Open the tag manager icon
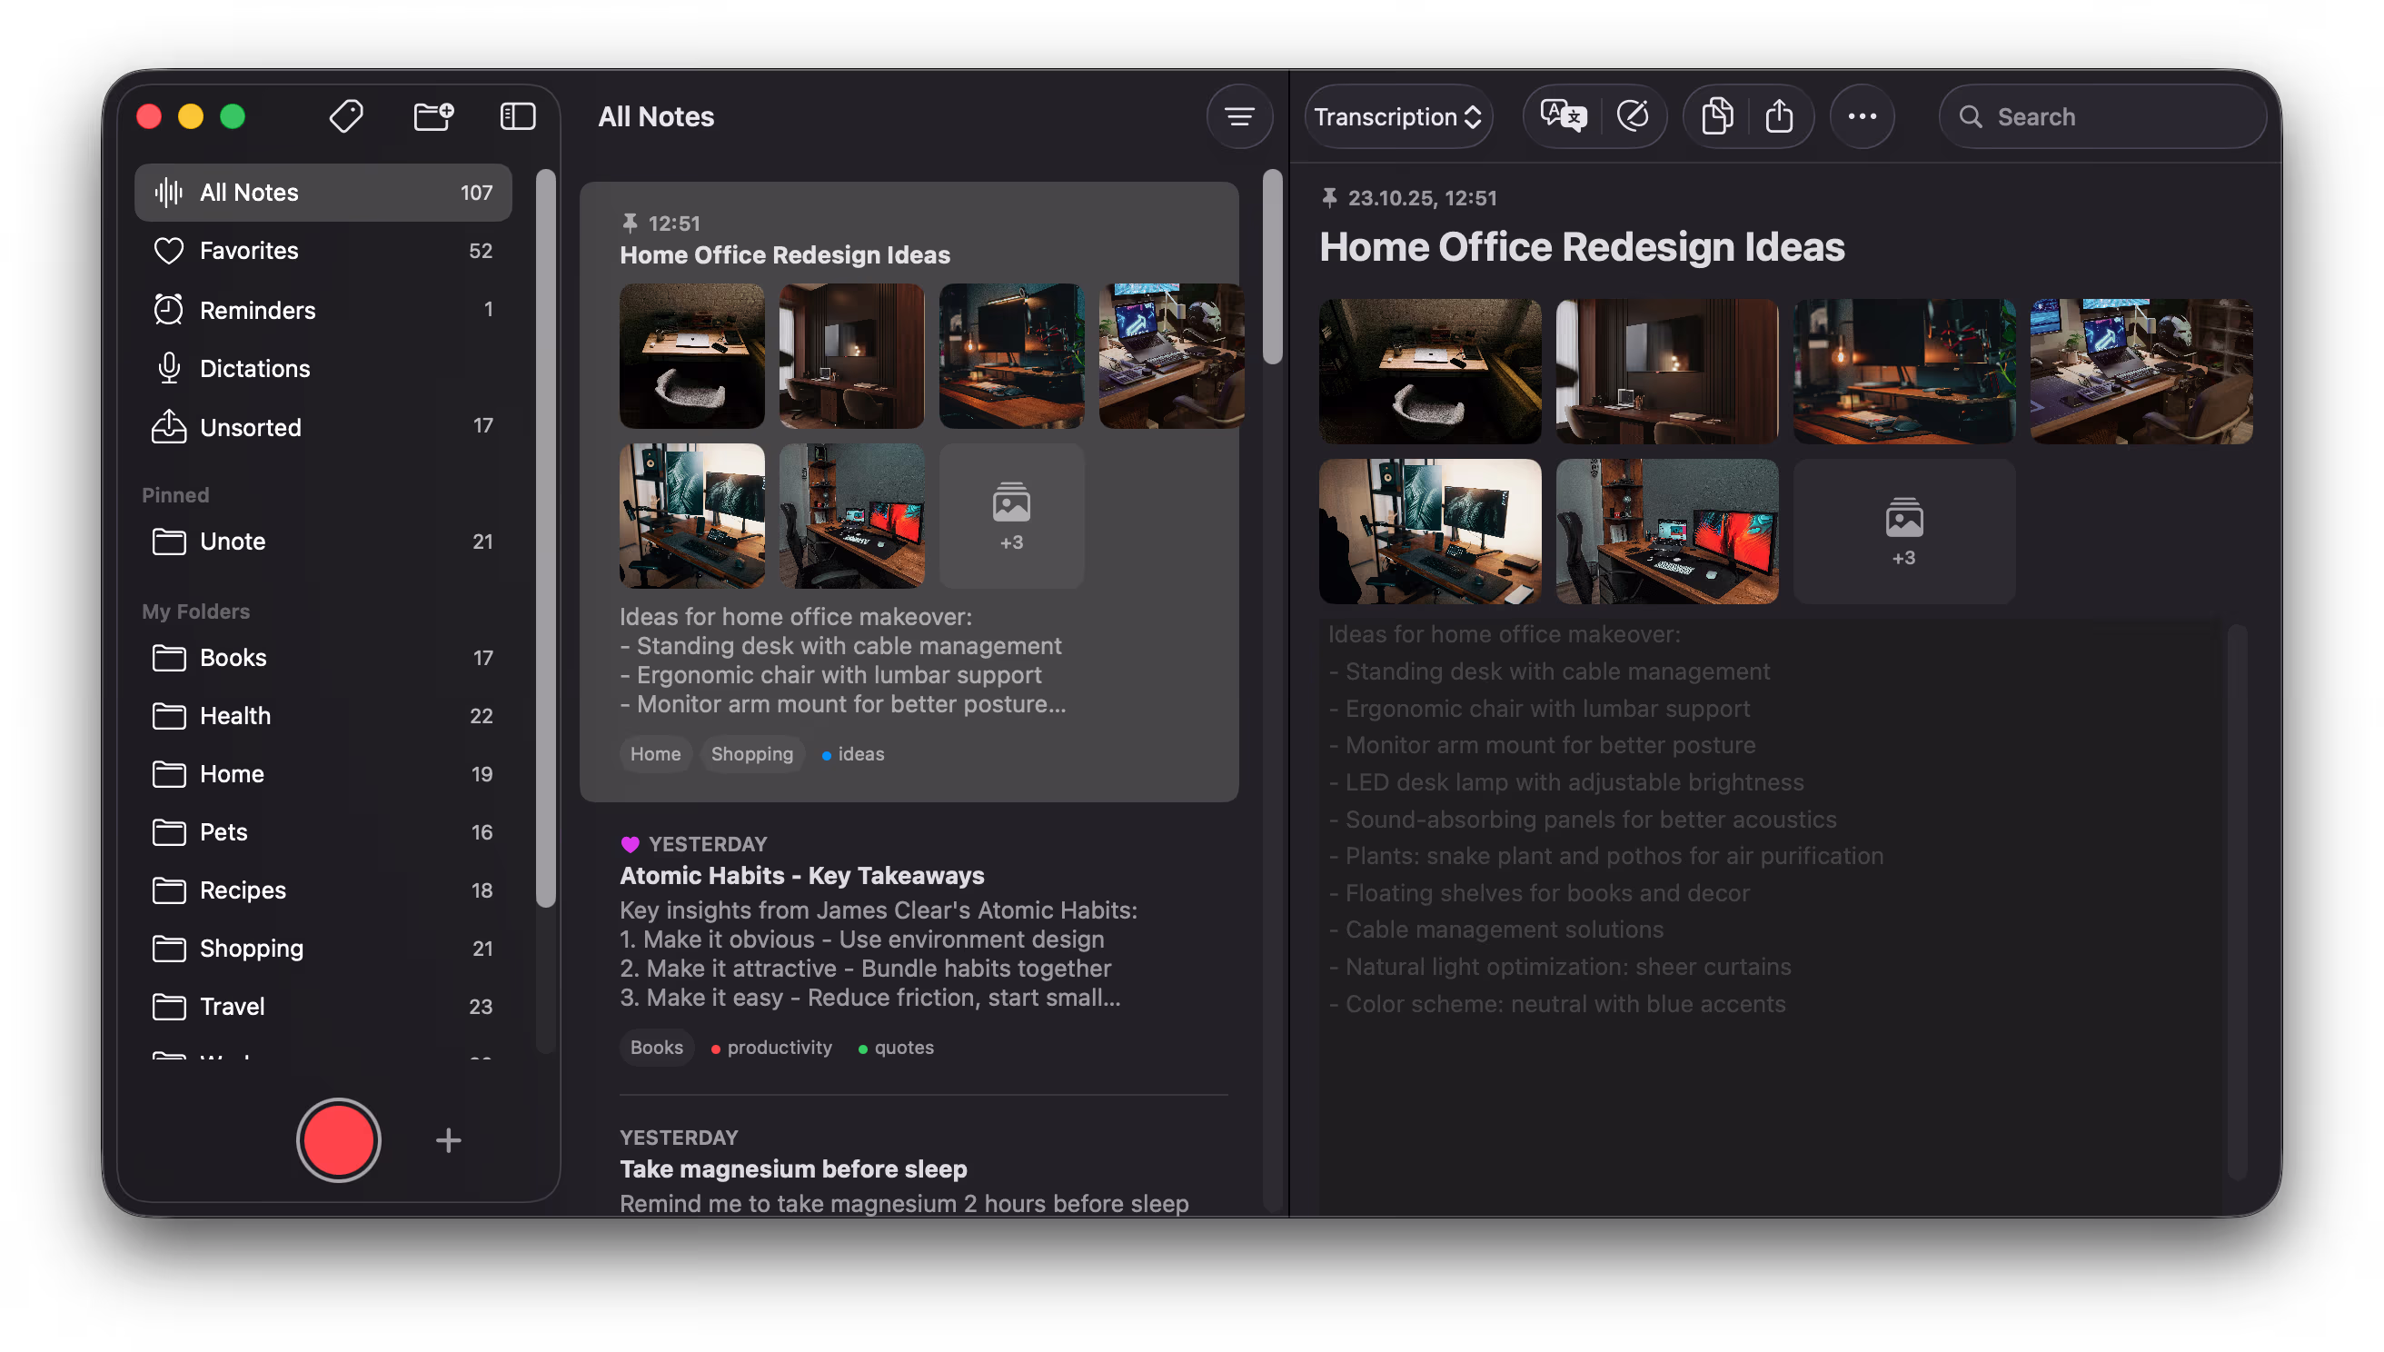This screenshot has width=2384, height=1352. 345,116
